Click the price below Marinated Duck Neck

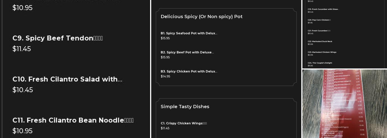click(310, 44)
